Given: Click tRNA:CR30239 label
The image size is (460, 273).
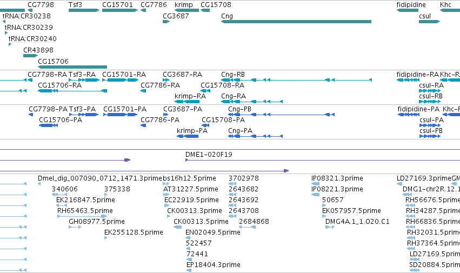Looking at the screenshot, I should (29, 27).
